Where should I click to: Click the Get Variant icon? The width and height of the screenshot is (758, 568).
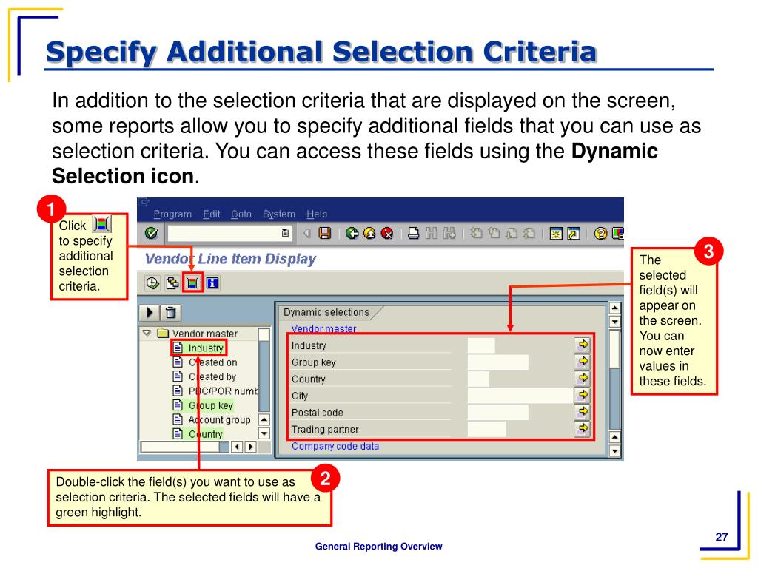click(172, 283)
